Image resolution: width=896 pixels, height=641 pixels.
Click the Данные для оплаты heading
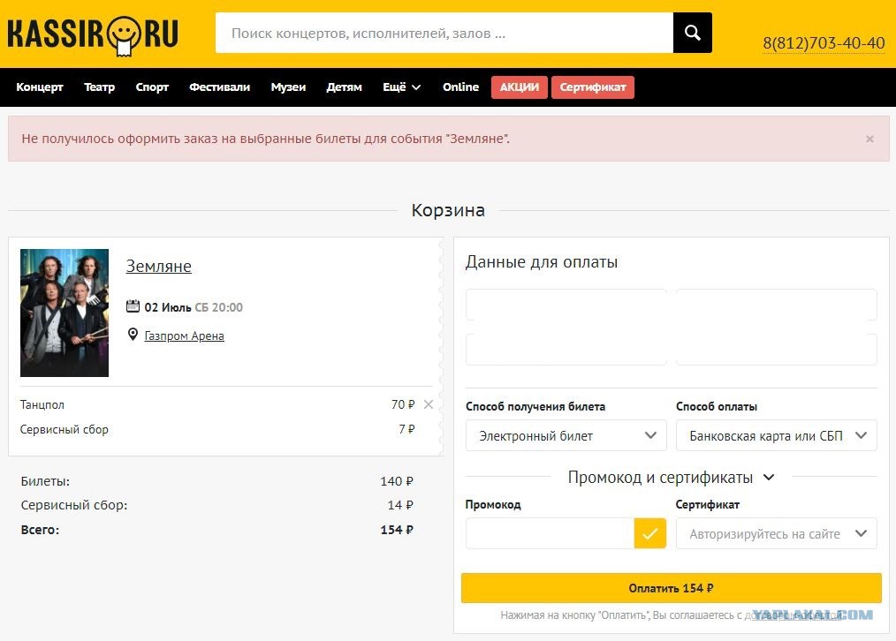[541, 262]
